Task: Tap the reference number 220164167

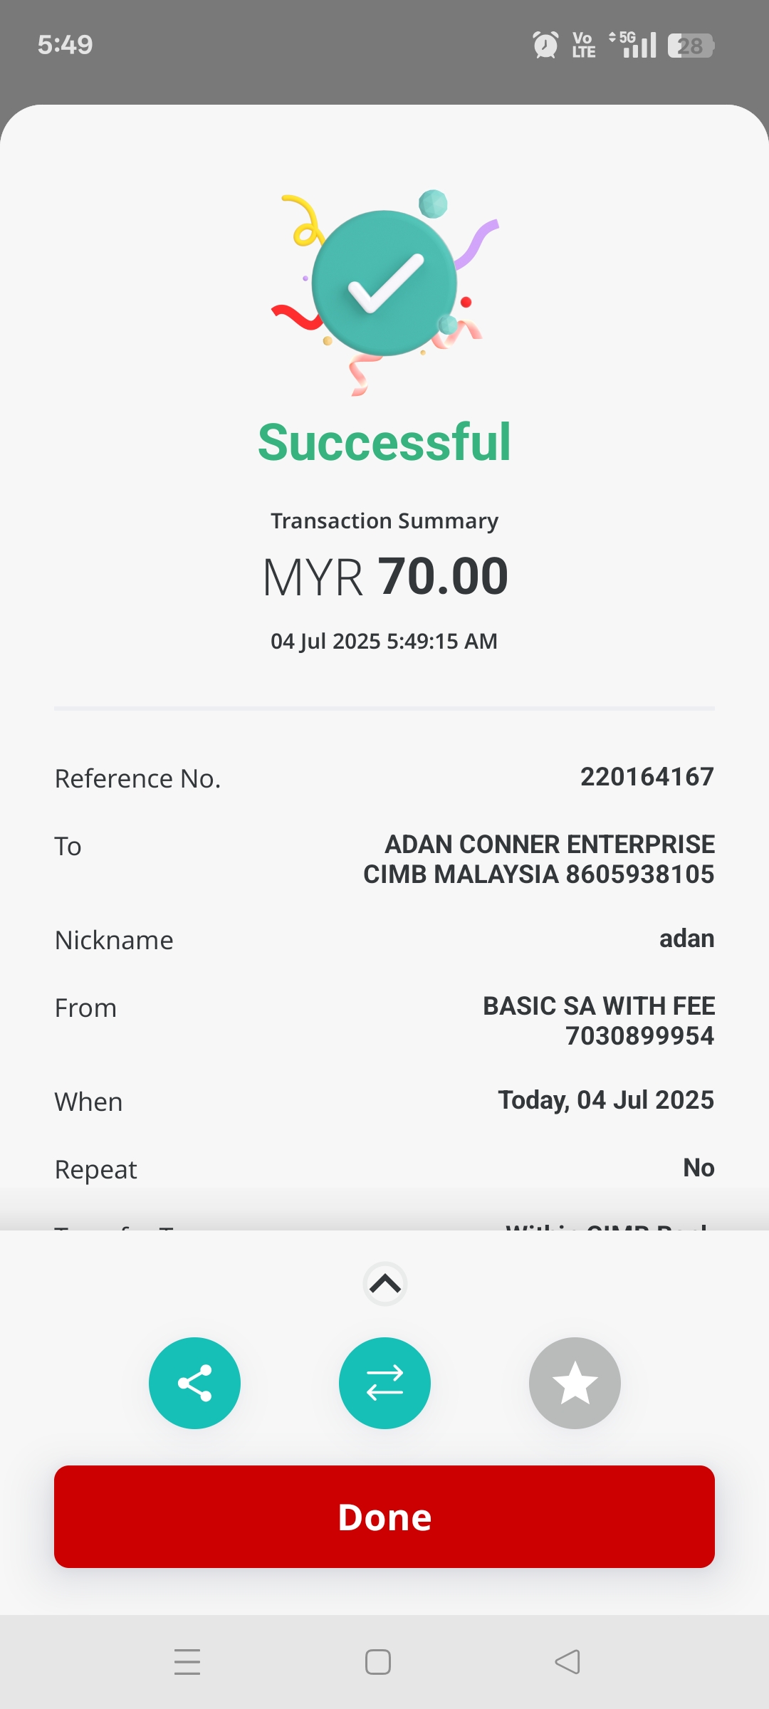Action: coord(647,777)
